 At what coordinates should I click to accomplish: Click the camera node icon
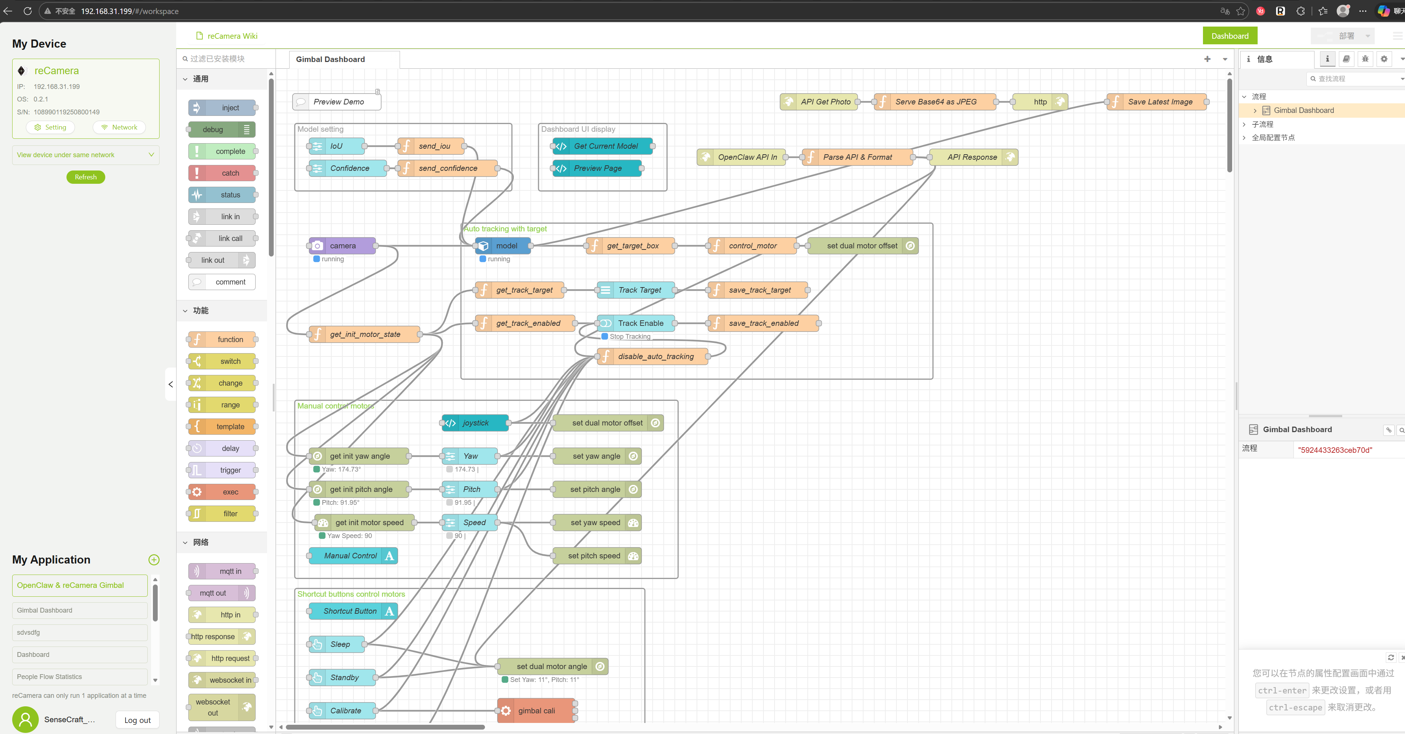point(317,246)
